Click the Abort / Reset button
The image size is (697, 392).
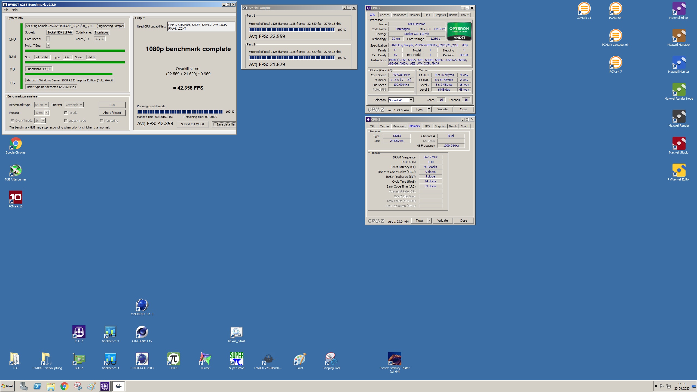point(112,113)
